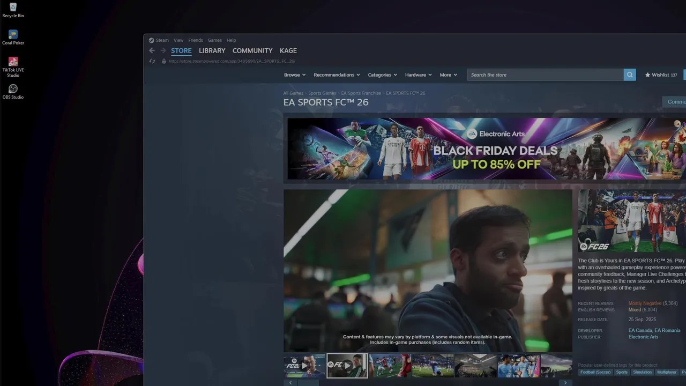Open the Black Friday Deals banner

[x=487, y=149]
